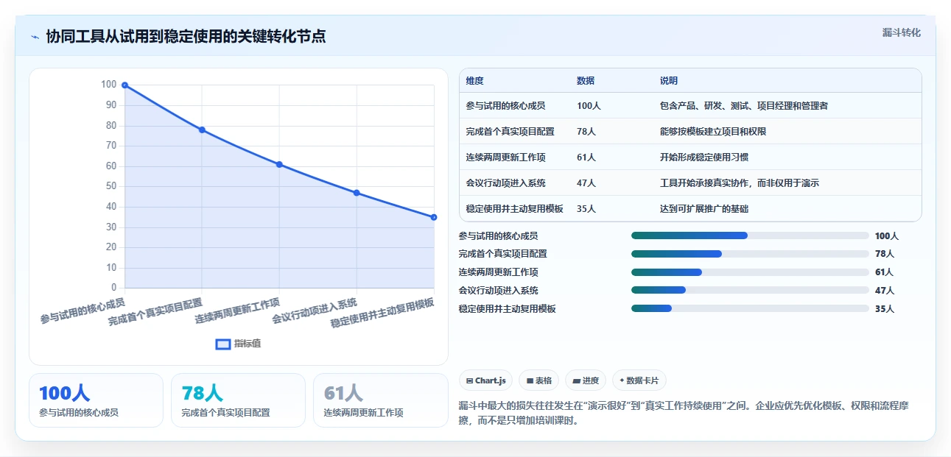Click description 开始形成稳定使用习惯
This screenshot has height=457, width=951.
pyautogui.click(x=704, y=157)
